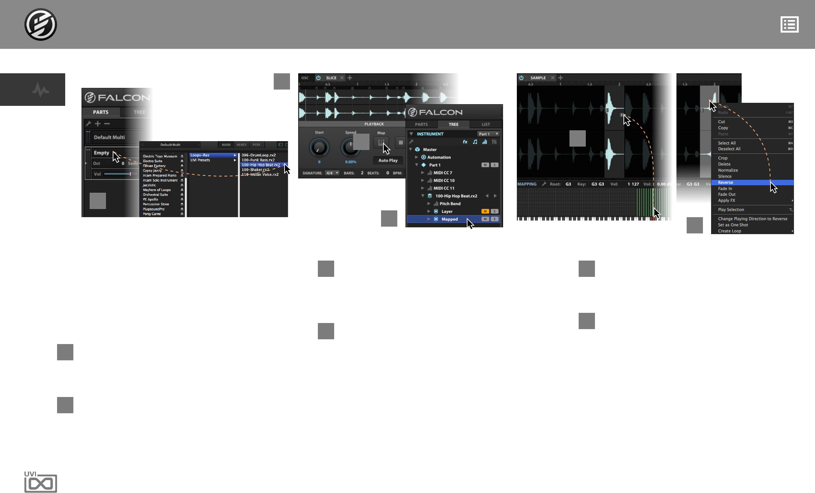
Task: Toggle solo on Part 1 row
Action: click(495, 165)
